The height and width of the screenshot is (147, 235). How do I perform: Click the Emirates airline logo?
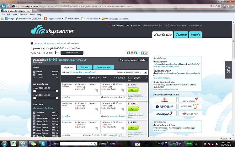(x=164, y=100)
